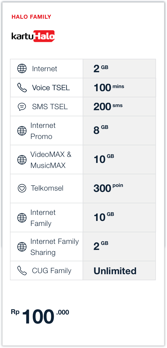
Task: Click the globe icon beside Internet
Action: (22, 69)
